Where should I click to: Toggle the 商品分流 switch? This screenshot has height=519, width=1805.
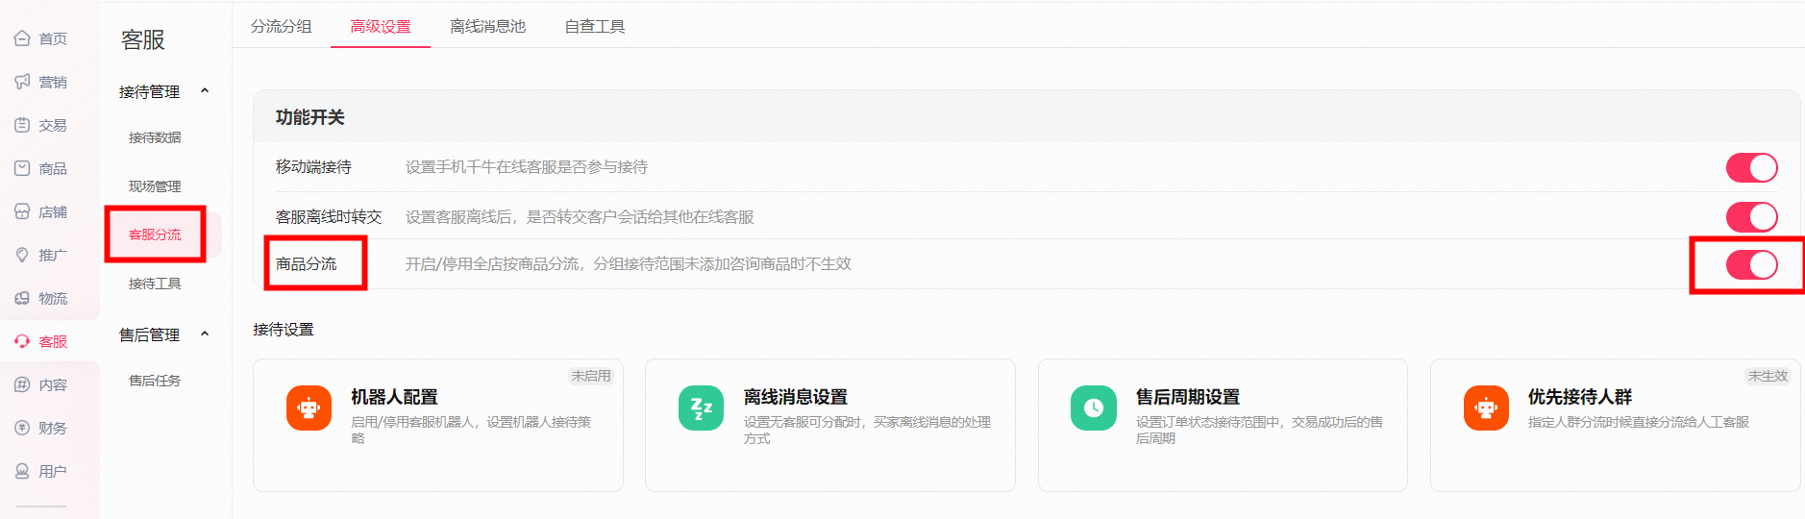(1751, 264)
